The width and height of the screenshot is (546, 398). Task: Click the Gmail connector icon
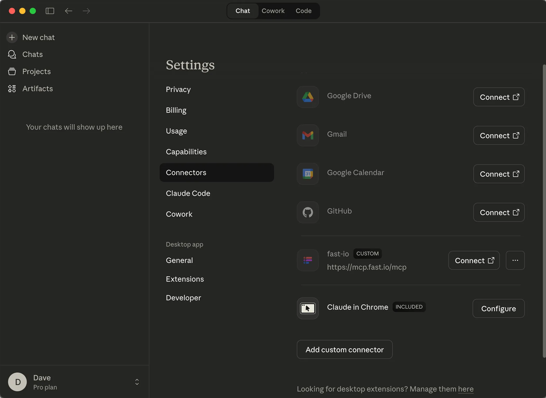click(x=308, y=135)
